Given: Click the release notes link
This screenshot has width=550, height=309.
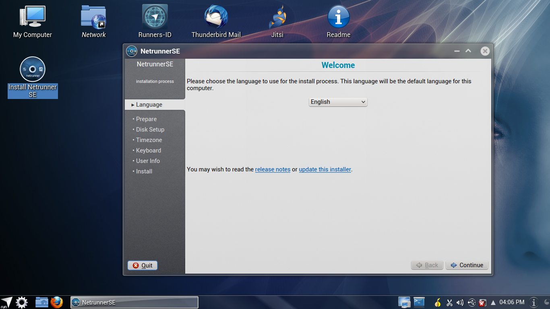Looking at the screenshot, I should (x=273, y=169).
